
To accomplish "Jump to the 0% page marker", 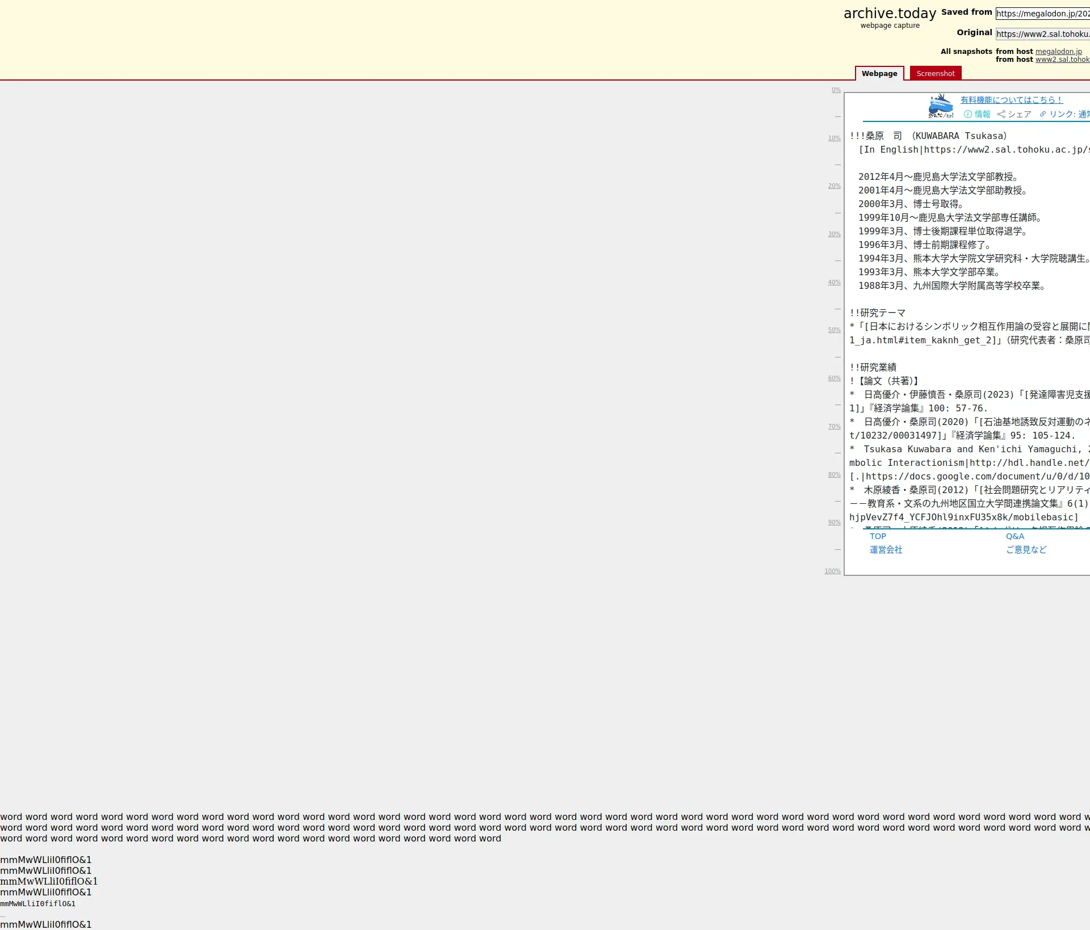I will (836, 90).
